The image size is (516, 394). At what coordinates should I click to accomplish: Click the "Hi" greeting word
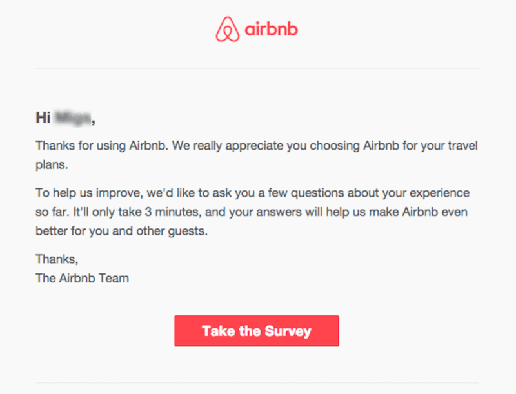click(x=43, y=118)
